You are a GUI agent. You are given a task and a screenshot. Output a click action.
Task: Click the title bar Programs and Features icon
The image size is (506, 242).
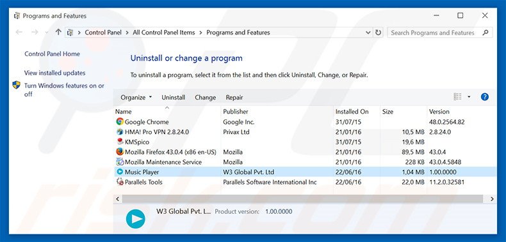point(17,16)
